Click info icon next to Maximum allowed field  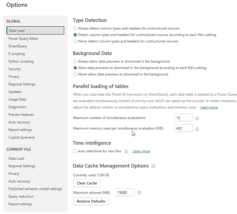(139, 192)
